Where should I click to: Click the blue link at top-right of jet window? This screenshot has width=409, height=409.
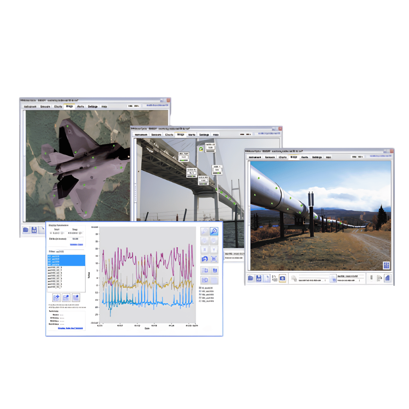tap(157, 105)
